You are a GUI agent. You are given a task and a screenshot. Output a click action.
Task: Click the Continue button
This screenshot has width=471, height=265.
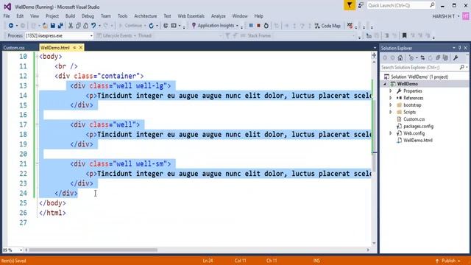tap(131, 26)
